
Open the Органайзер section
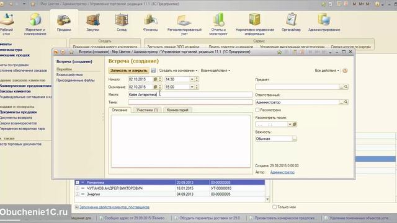click(291, 23)
